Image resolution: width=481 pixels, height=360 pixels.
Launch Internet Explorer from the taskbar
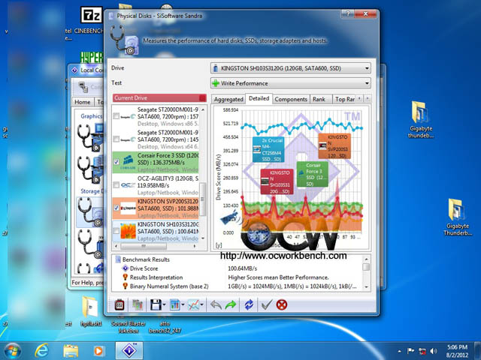tap(42, 351)
